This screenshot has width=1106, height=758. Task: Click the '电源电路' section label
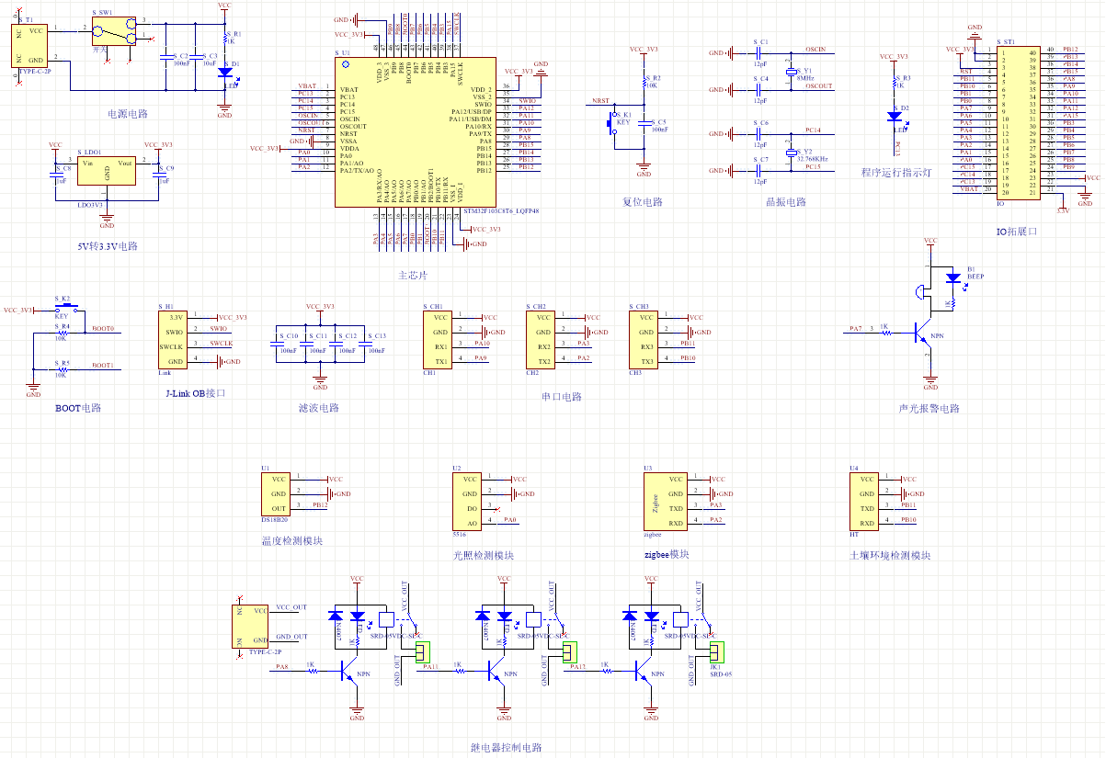[x=127, y=115]
